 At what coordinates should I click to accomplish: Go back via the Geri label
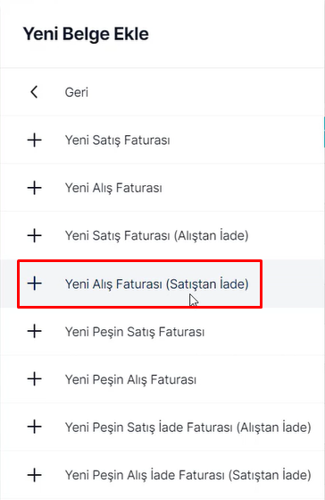pos(77,92)
